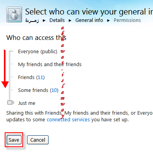Click the arrow before Permissions breadcrumb

108,20
